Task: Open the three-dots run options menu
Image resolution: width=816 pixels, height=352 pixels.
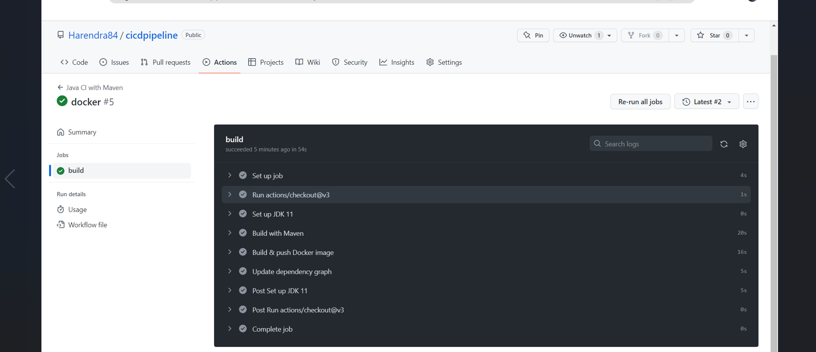Action: [750, 101]
